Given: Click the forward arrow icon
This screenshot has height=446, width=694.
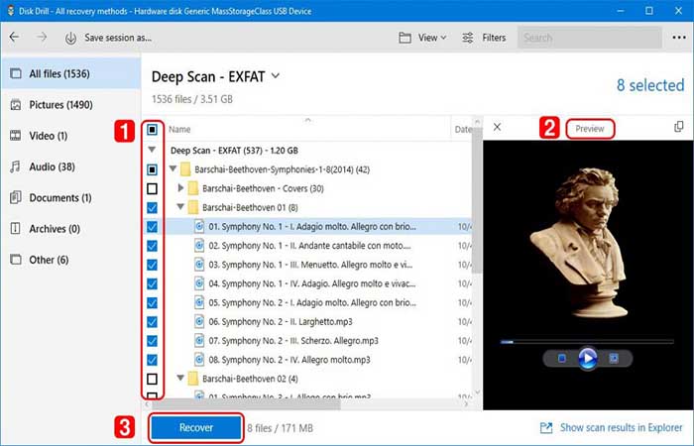Looking at the screenshot, I should pyautogui.click(x=42, y=38).
